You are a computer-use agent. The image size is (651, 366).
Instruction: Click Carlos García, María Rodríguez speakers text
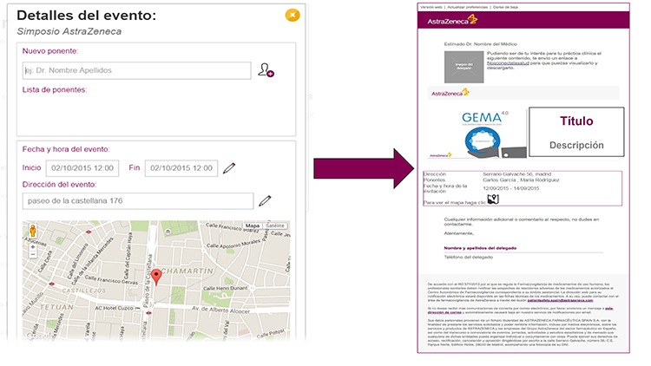pyautogui.click(x=521, y=180)
